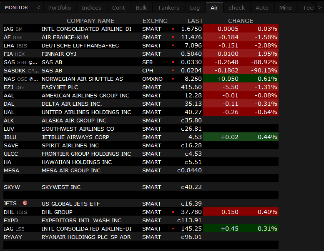Screen dimensions: 324x251
Task: Select the EZJ LSE ticker
Action: point(14,87)
